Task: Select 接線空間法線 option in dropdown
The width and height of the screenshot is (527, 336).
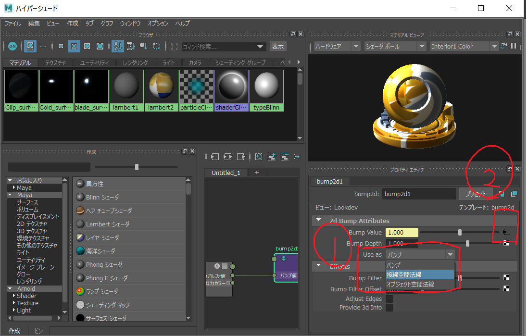Action: [x=420, y=274]
